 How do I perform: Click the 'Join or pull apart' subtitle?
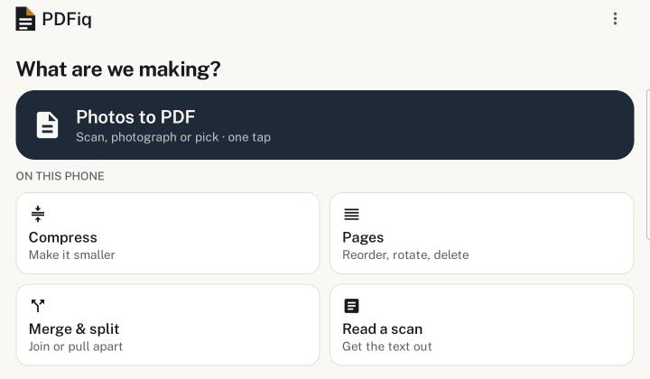[x=76, y=347]
